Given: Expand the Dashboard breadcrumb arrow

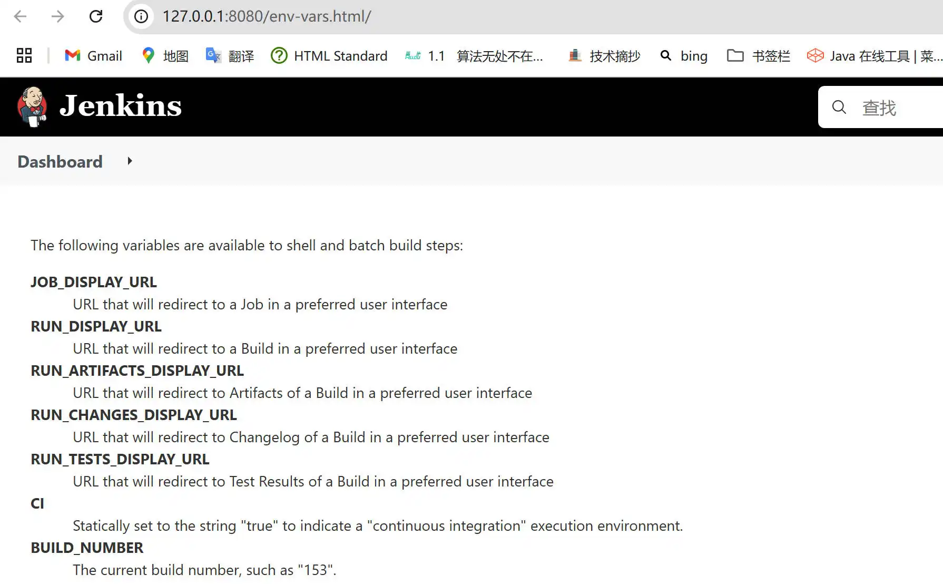Looking at the screenshot, I should (x=130, y=161).
